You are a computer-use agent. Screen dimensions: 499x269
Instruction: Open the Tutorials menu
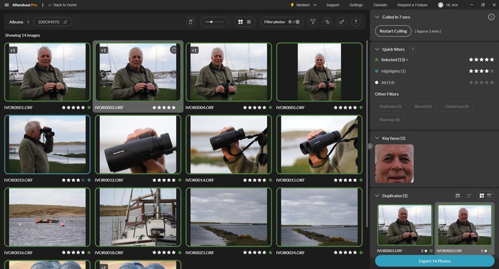(380, 5)
